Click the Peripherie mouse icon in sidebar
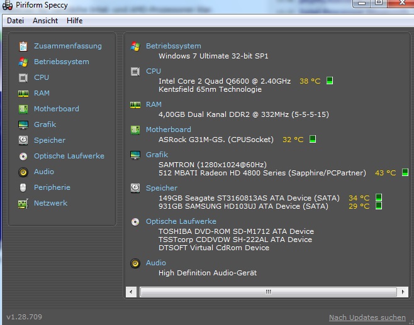Screen dimensions: 414x325 pyautogui.click(x=23, y=187)
